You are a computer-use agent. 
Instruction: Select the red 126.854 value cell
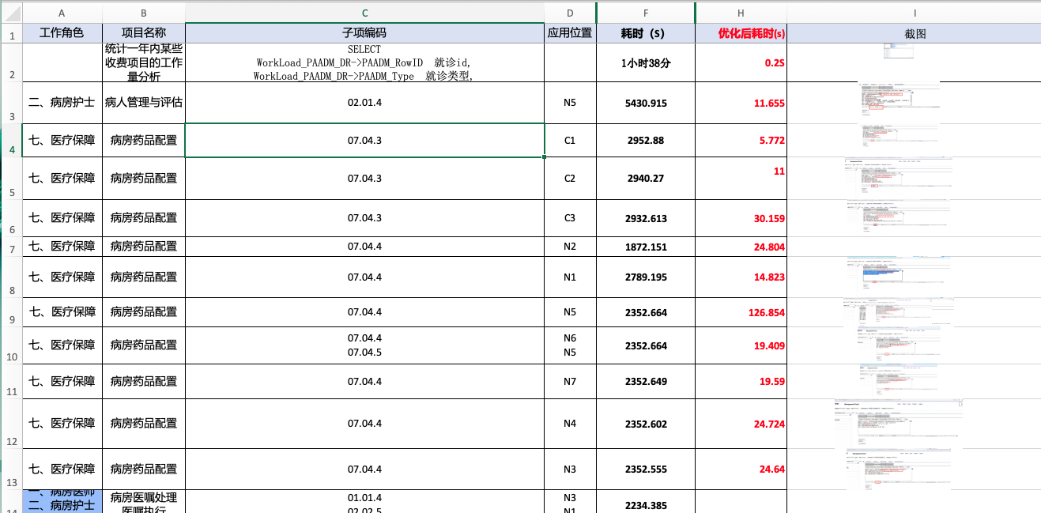[741, 313]
